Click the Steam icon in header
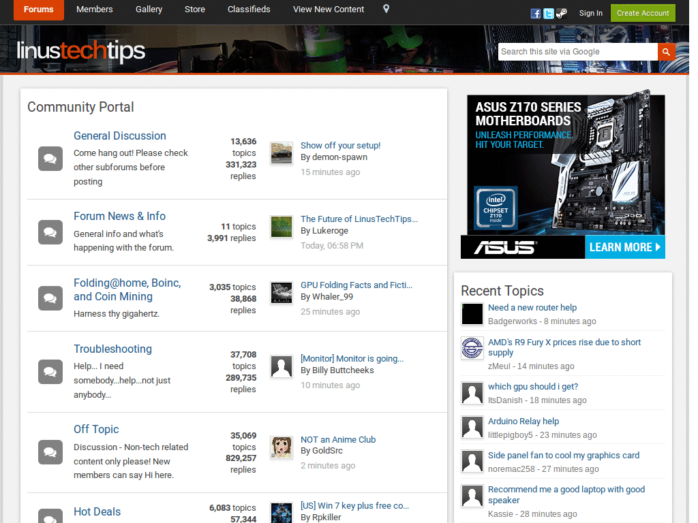Screen dimensions: 698x523 tap(562, 14)
